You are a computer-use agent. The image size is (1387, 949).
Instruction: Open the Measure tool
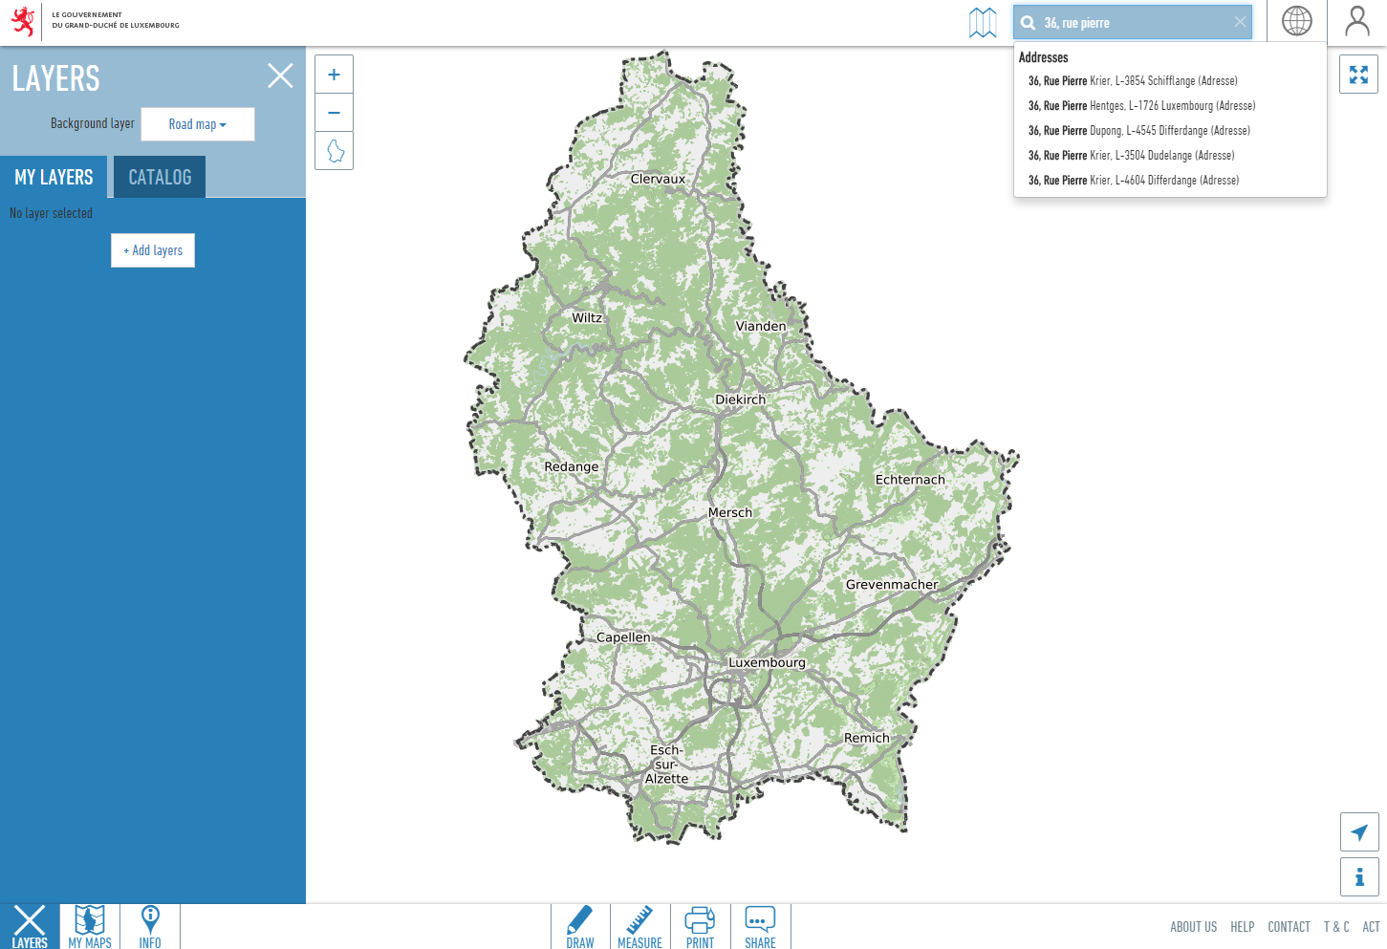tap(639, 927)
